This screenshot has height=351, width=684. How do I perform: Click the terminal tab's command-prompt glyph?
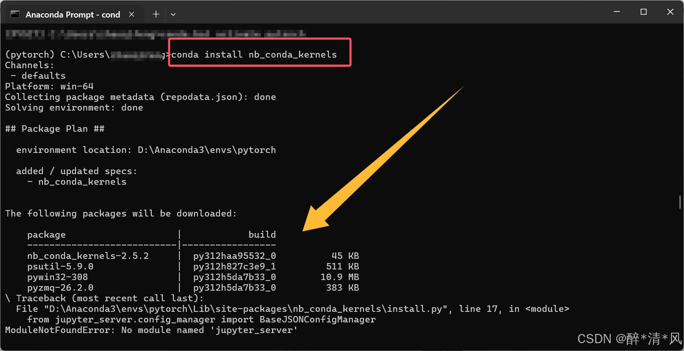[x=15, y=14]
